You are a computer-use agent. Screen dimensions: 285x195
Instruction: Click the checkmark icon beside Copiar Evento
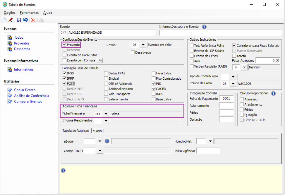point(10,90)
